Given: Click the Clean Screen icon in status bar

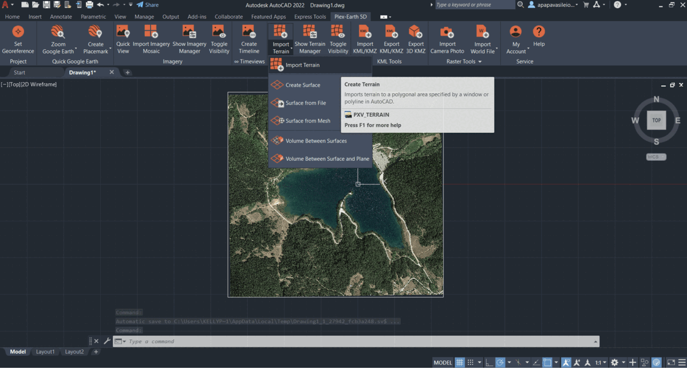Looking at the screenshot, I should pos(671,362).
